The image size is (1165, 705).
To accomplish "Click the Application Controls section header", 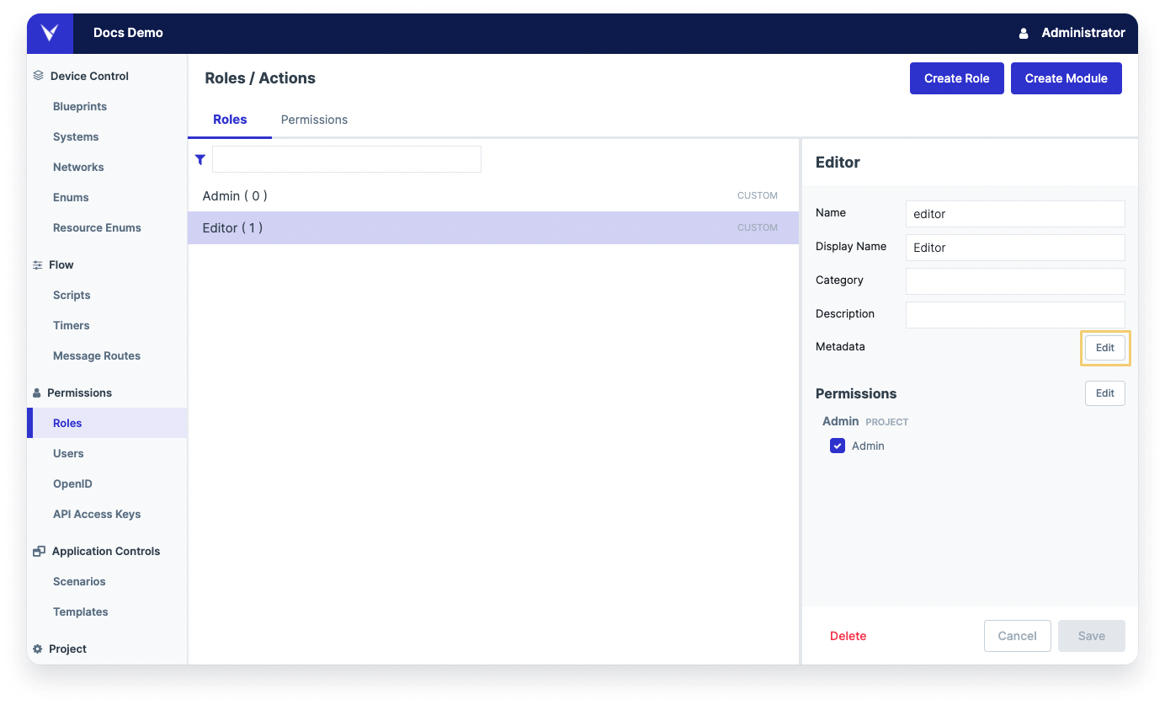I will click(x=106, y=551).
